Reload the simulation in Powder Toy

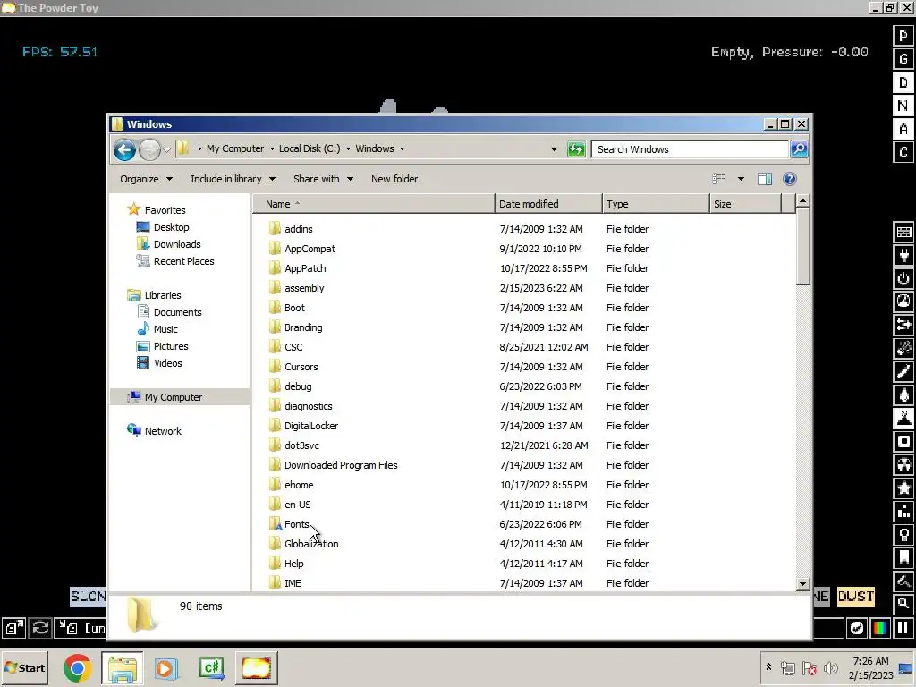(x=40, y=628)
